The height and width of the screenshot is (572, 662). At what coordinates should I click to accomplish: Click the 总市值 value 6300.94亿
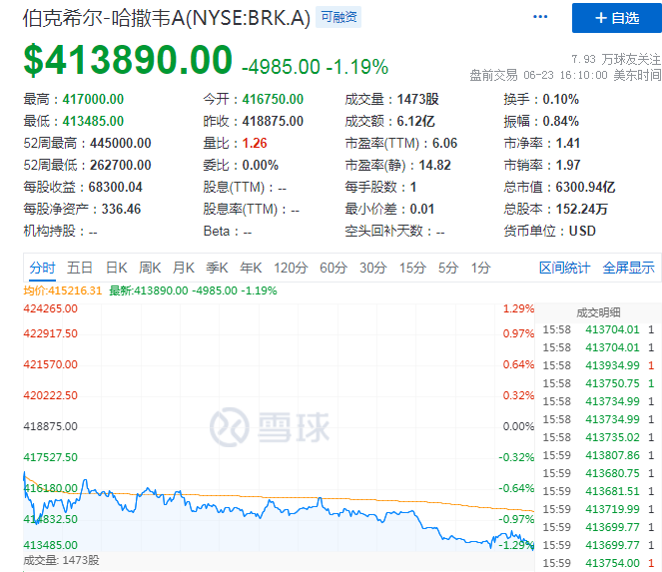point(585,187)
